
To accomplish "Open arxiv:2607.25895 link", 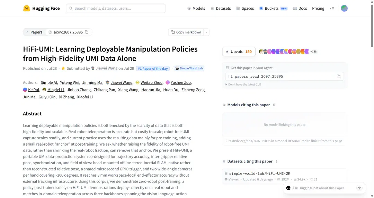I will (x=68, y=32).
